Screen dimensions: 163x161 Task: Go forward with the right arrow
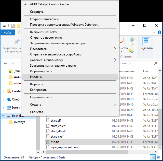tap(13, 63)
